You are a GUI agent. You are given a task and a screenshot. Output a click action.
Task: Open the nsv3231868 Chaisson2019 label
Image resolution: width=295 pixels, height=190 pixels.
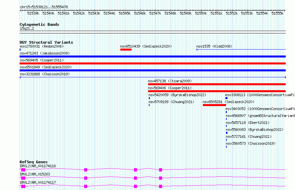tap(45, 74)
